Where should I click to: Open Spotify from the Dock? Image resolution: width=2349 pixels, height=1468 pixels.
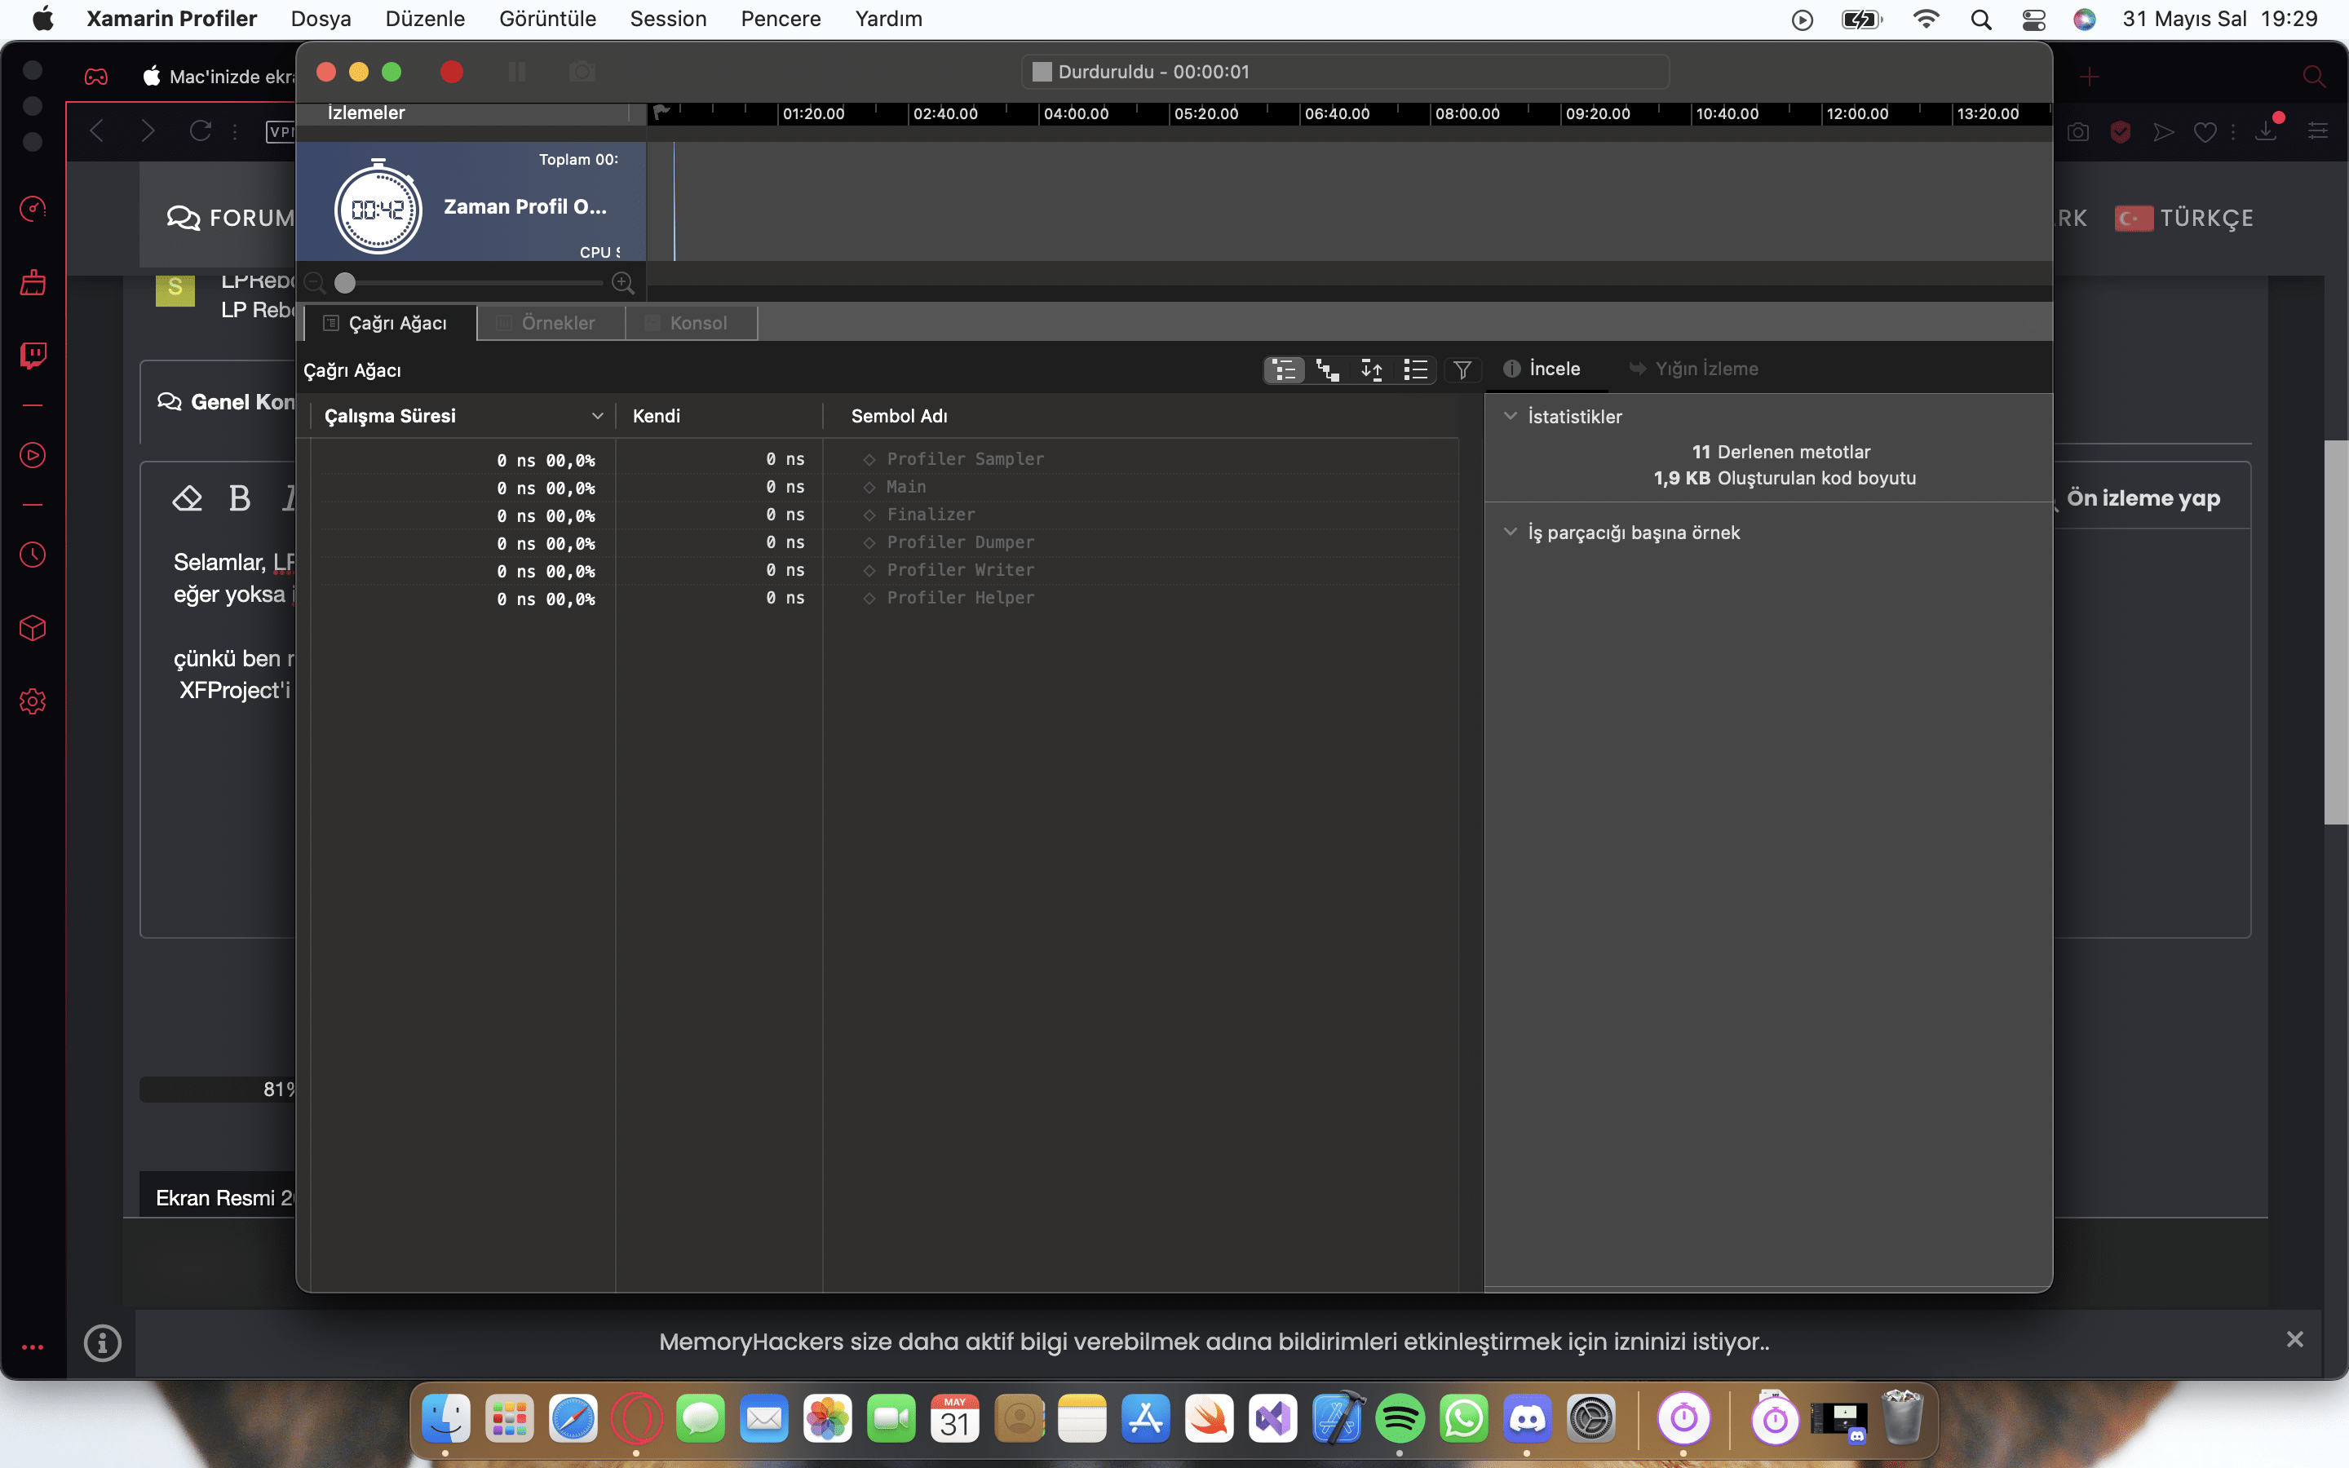(1400, 1419)
